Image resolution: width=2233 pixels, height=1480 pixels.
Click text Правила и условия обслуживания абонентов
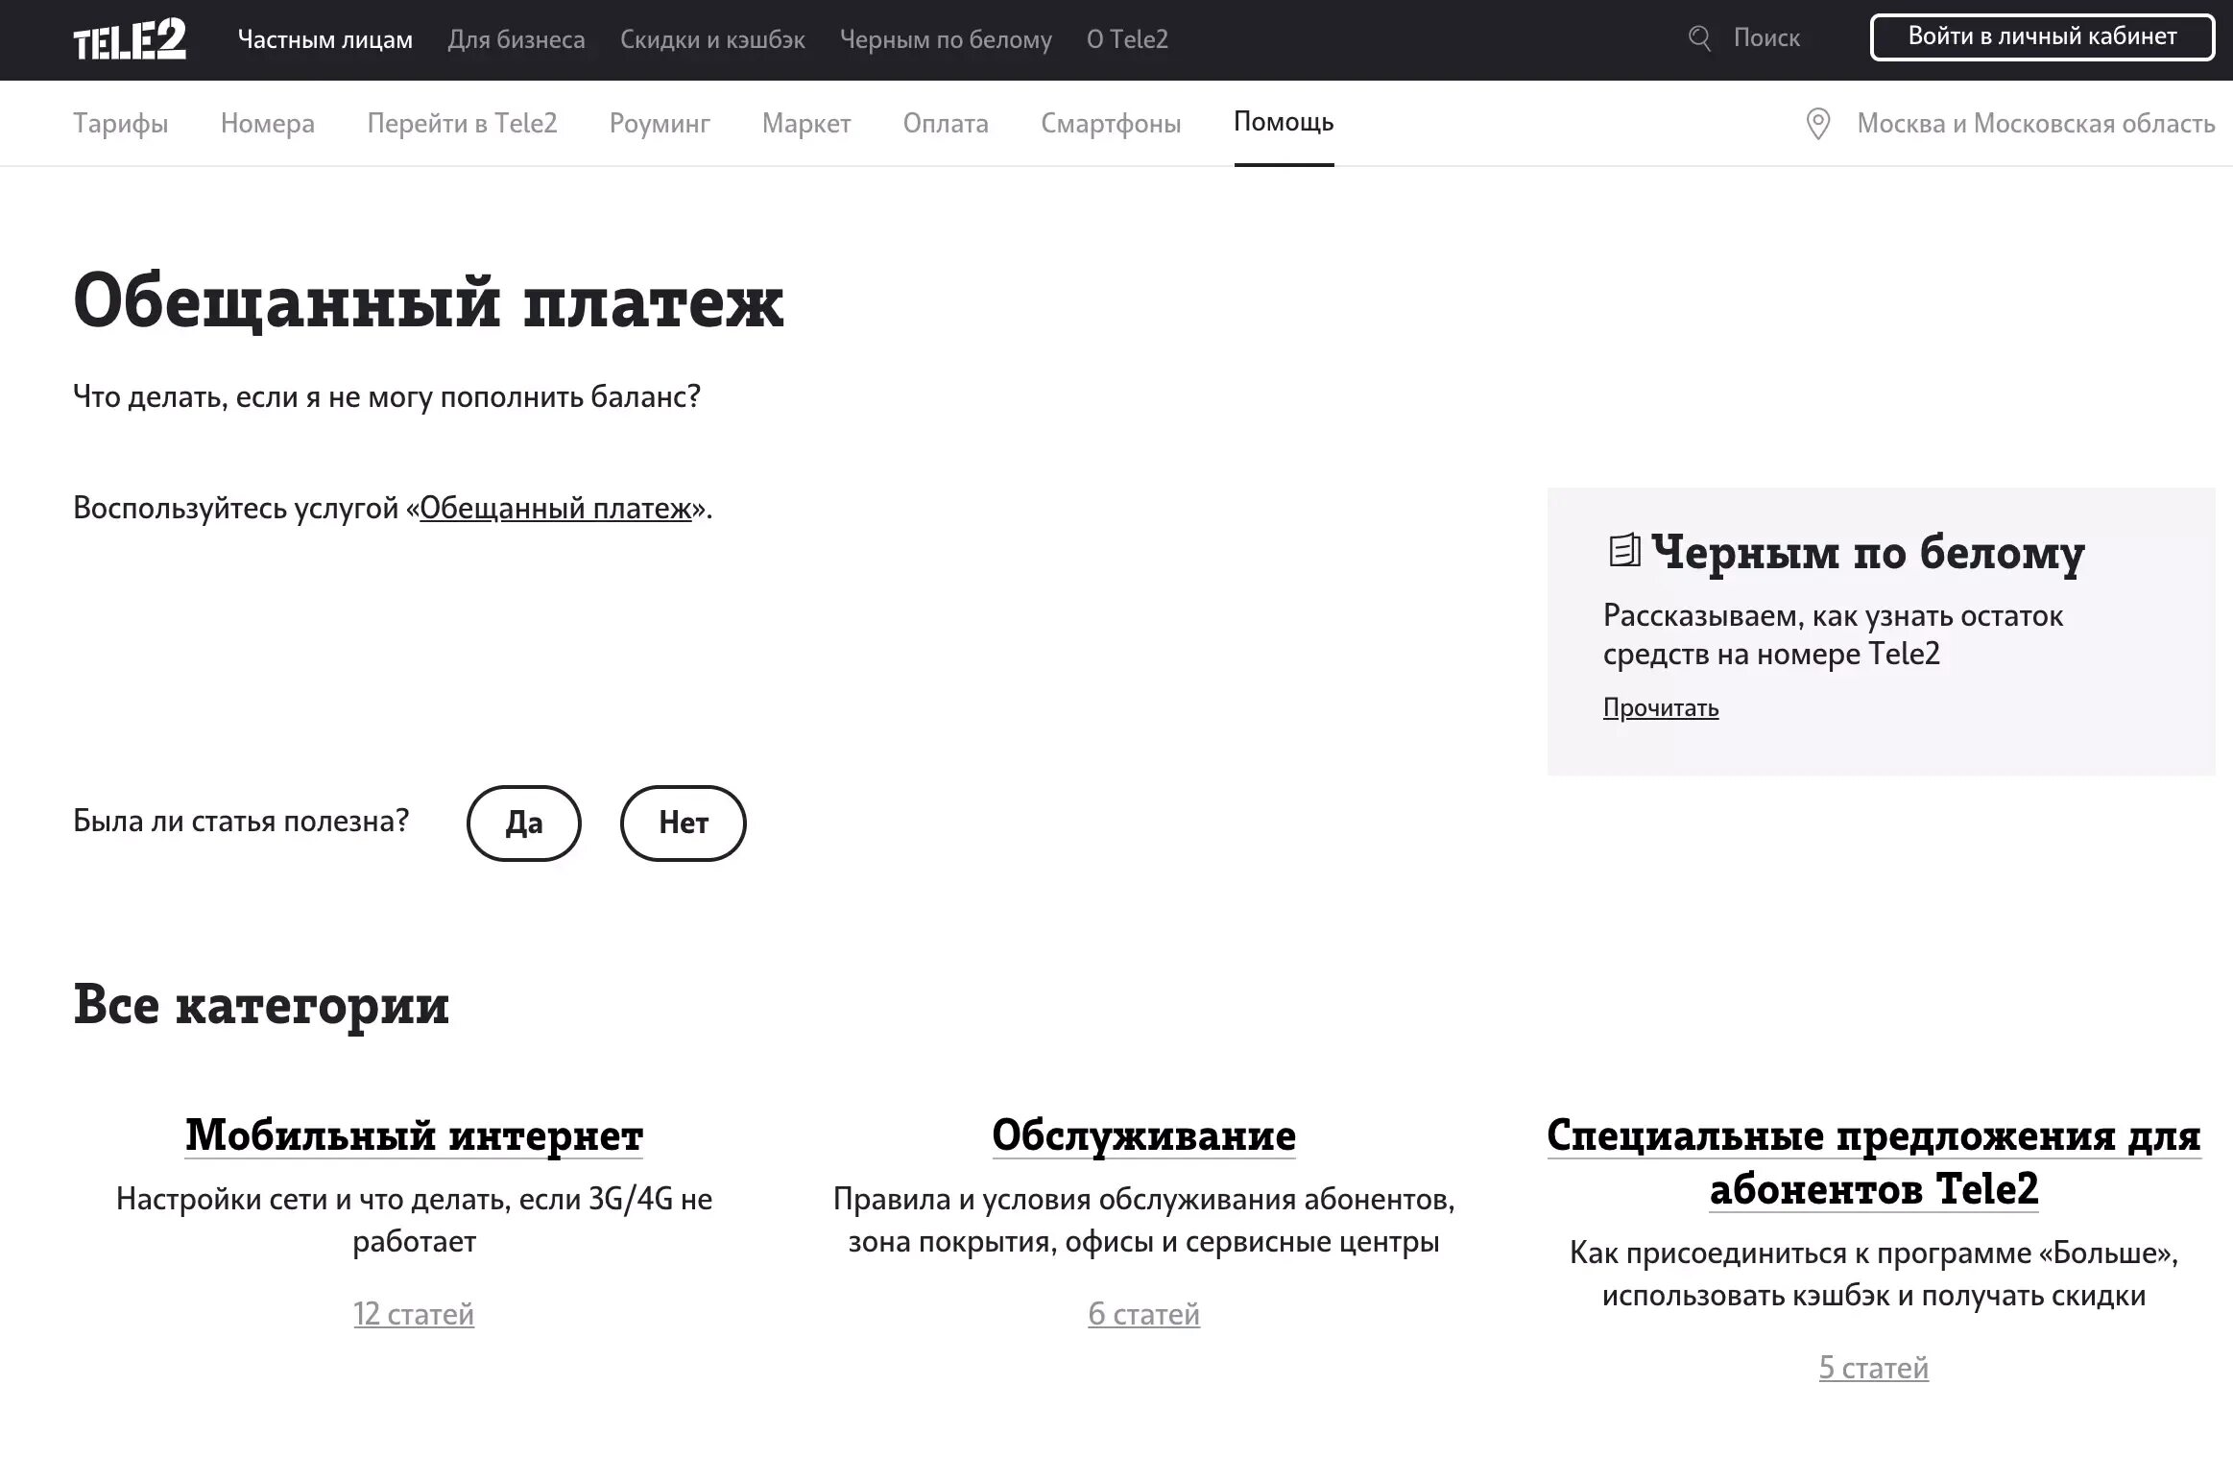tap(1143, 1220)
